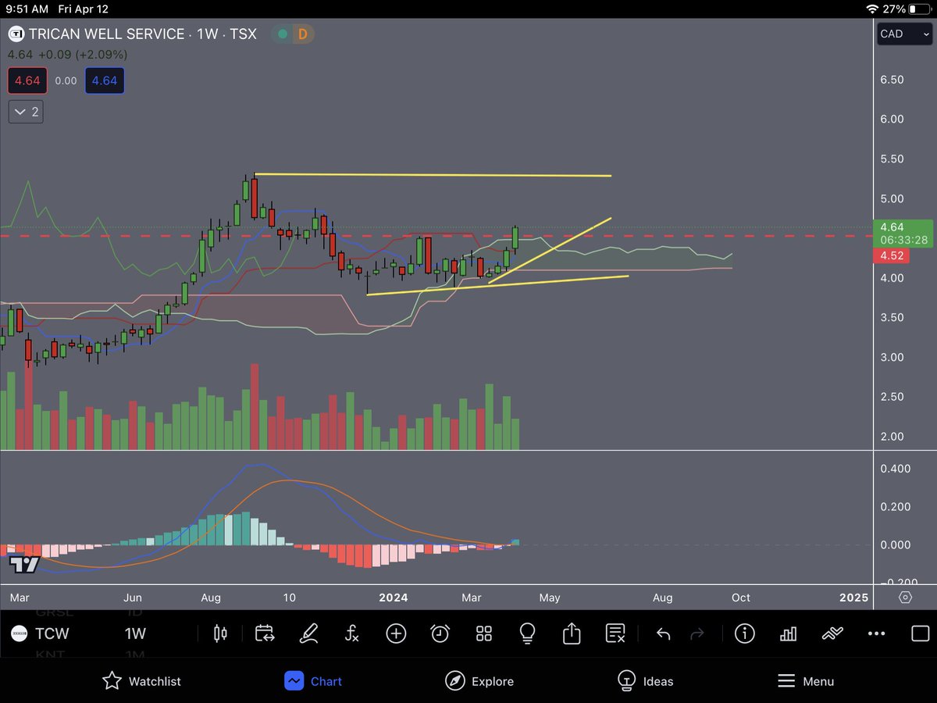Open the drawing pencil tool
The width and height of the screenshot is (937, 703).
308,633
